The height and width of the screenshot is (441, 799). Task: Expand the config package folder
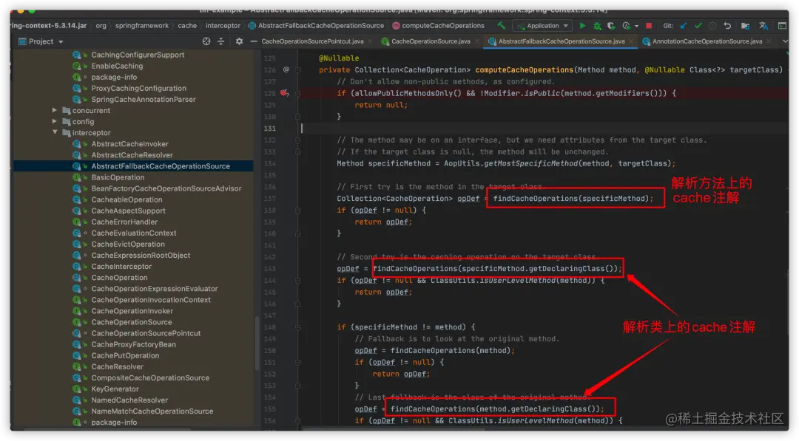55,121
